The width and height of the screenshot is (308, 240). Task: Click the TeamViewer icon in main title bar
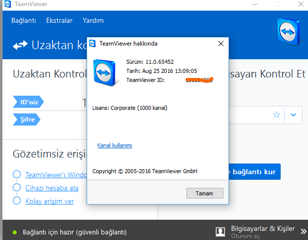click(x=8, y=4)
